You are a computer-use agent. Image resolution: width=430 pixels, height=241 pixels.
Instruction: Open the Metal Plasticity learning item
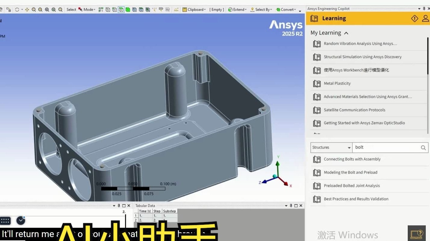click(337, 83)
